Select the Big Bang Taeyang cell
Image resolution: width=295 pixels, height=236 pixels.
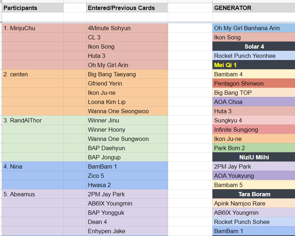[127, 74]
